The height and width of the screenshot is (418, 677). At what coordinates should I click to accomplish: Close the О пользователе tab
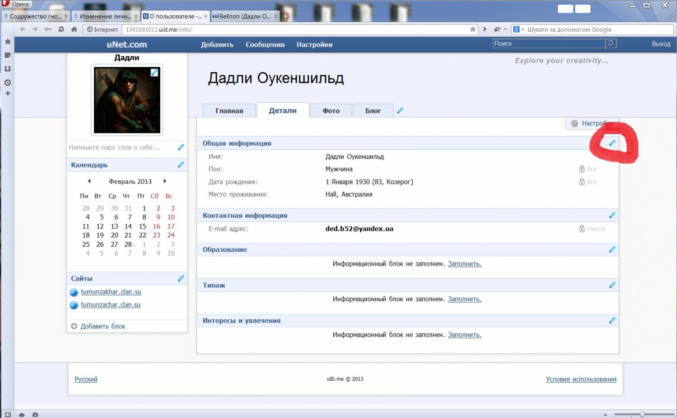click(205, 16)
